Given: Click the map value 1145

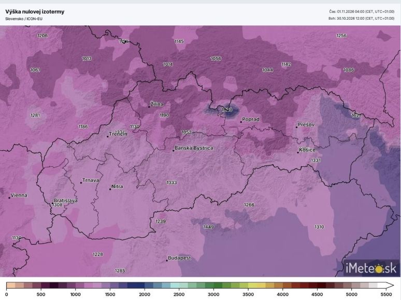Looking at the screenshot, I should 179,41.
